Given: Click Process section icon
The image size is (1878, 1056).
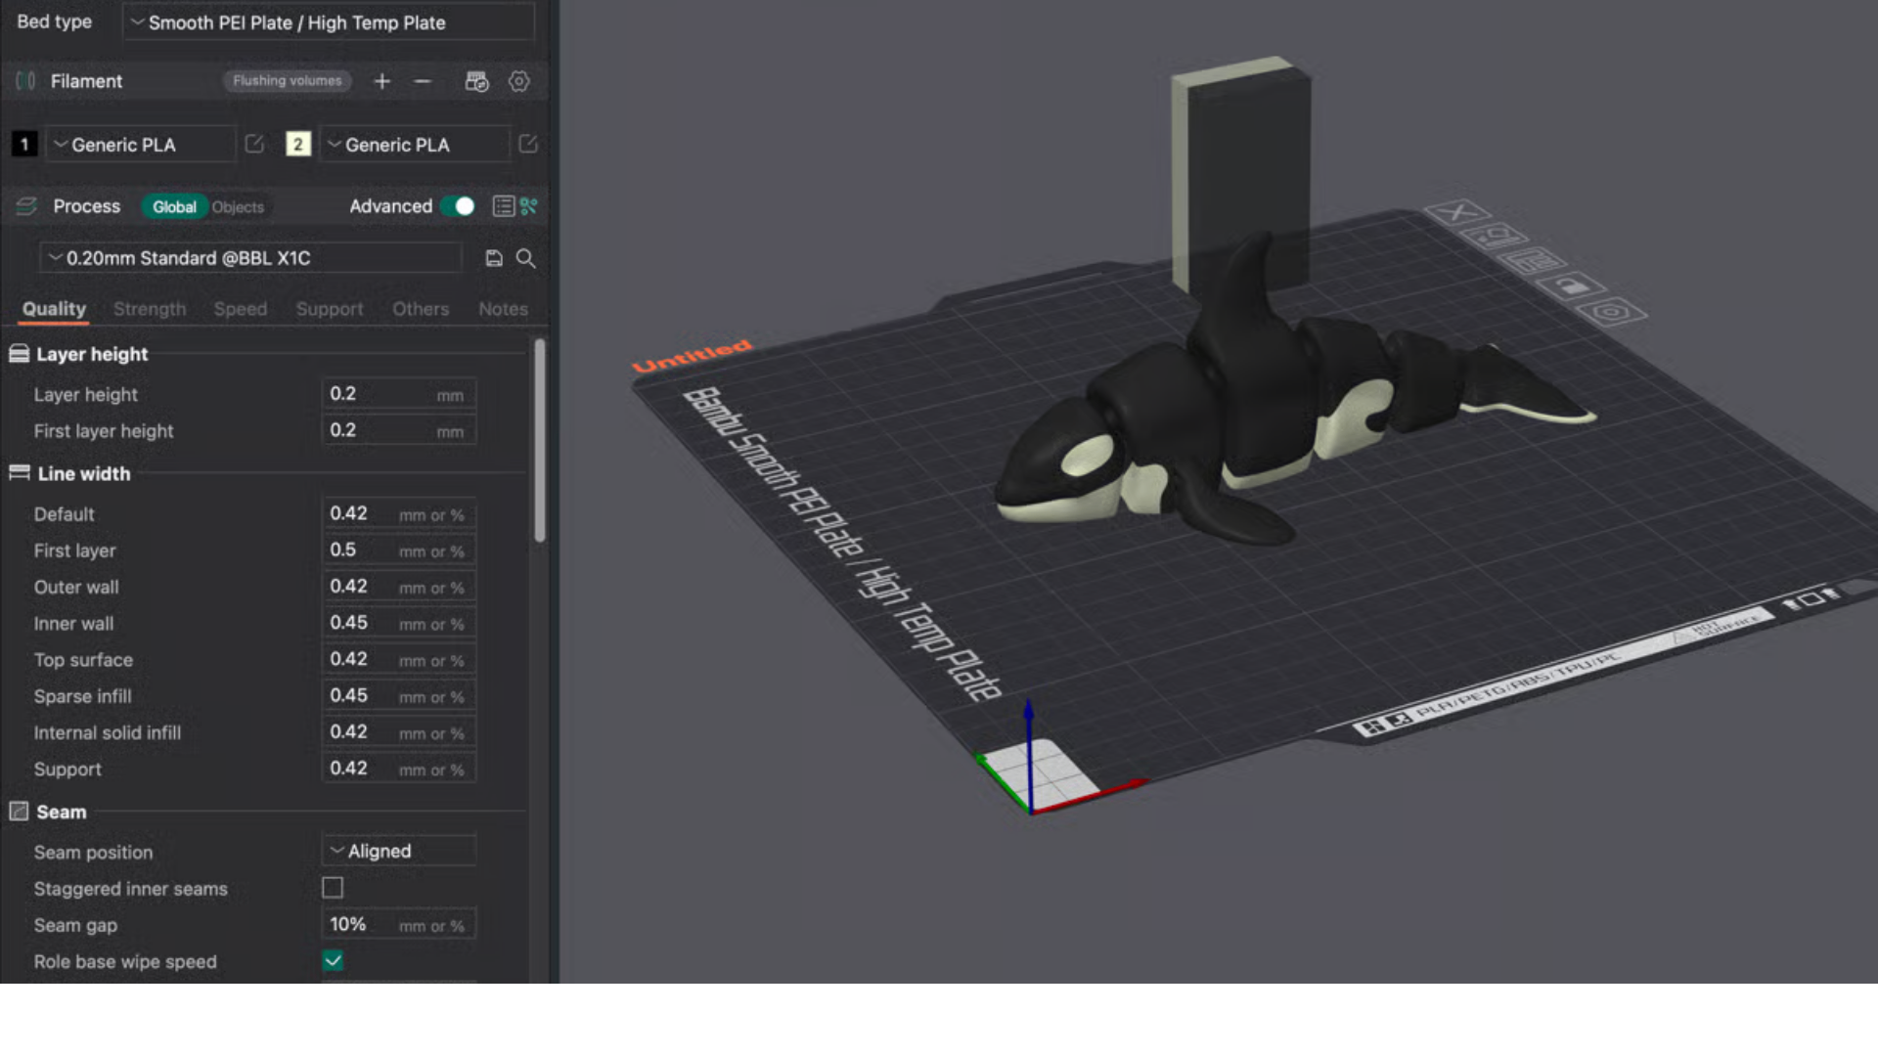Looking at the screenshot, I should (26, 206).
